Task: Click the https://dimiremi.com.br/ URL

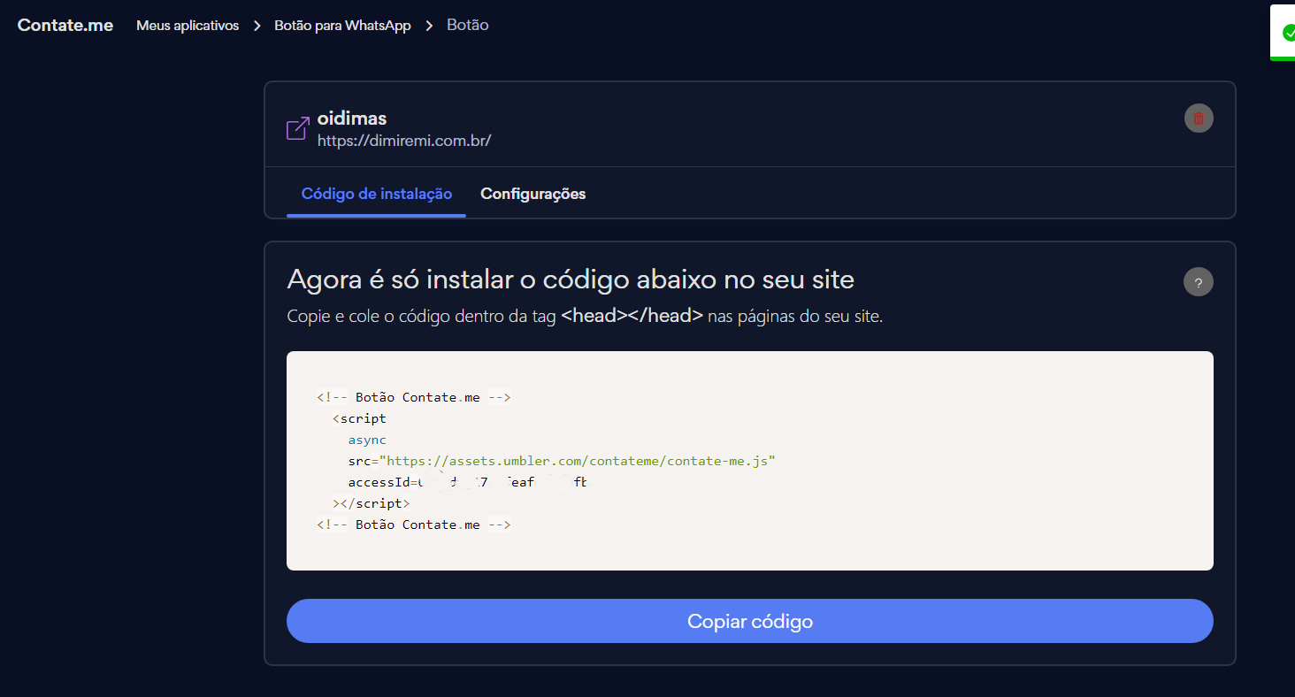Action: 404,140
